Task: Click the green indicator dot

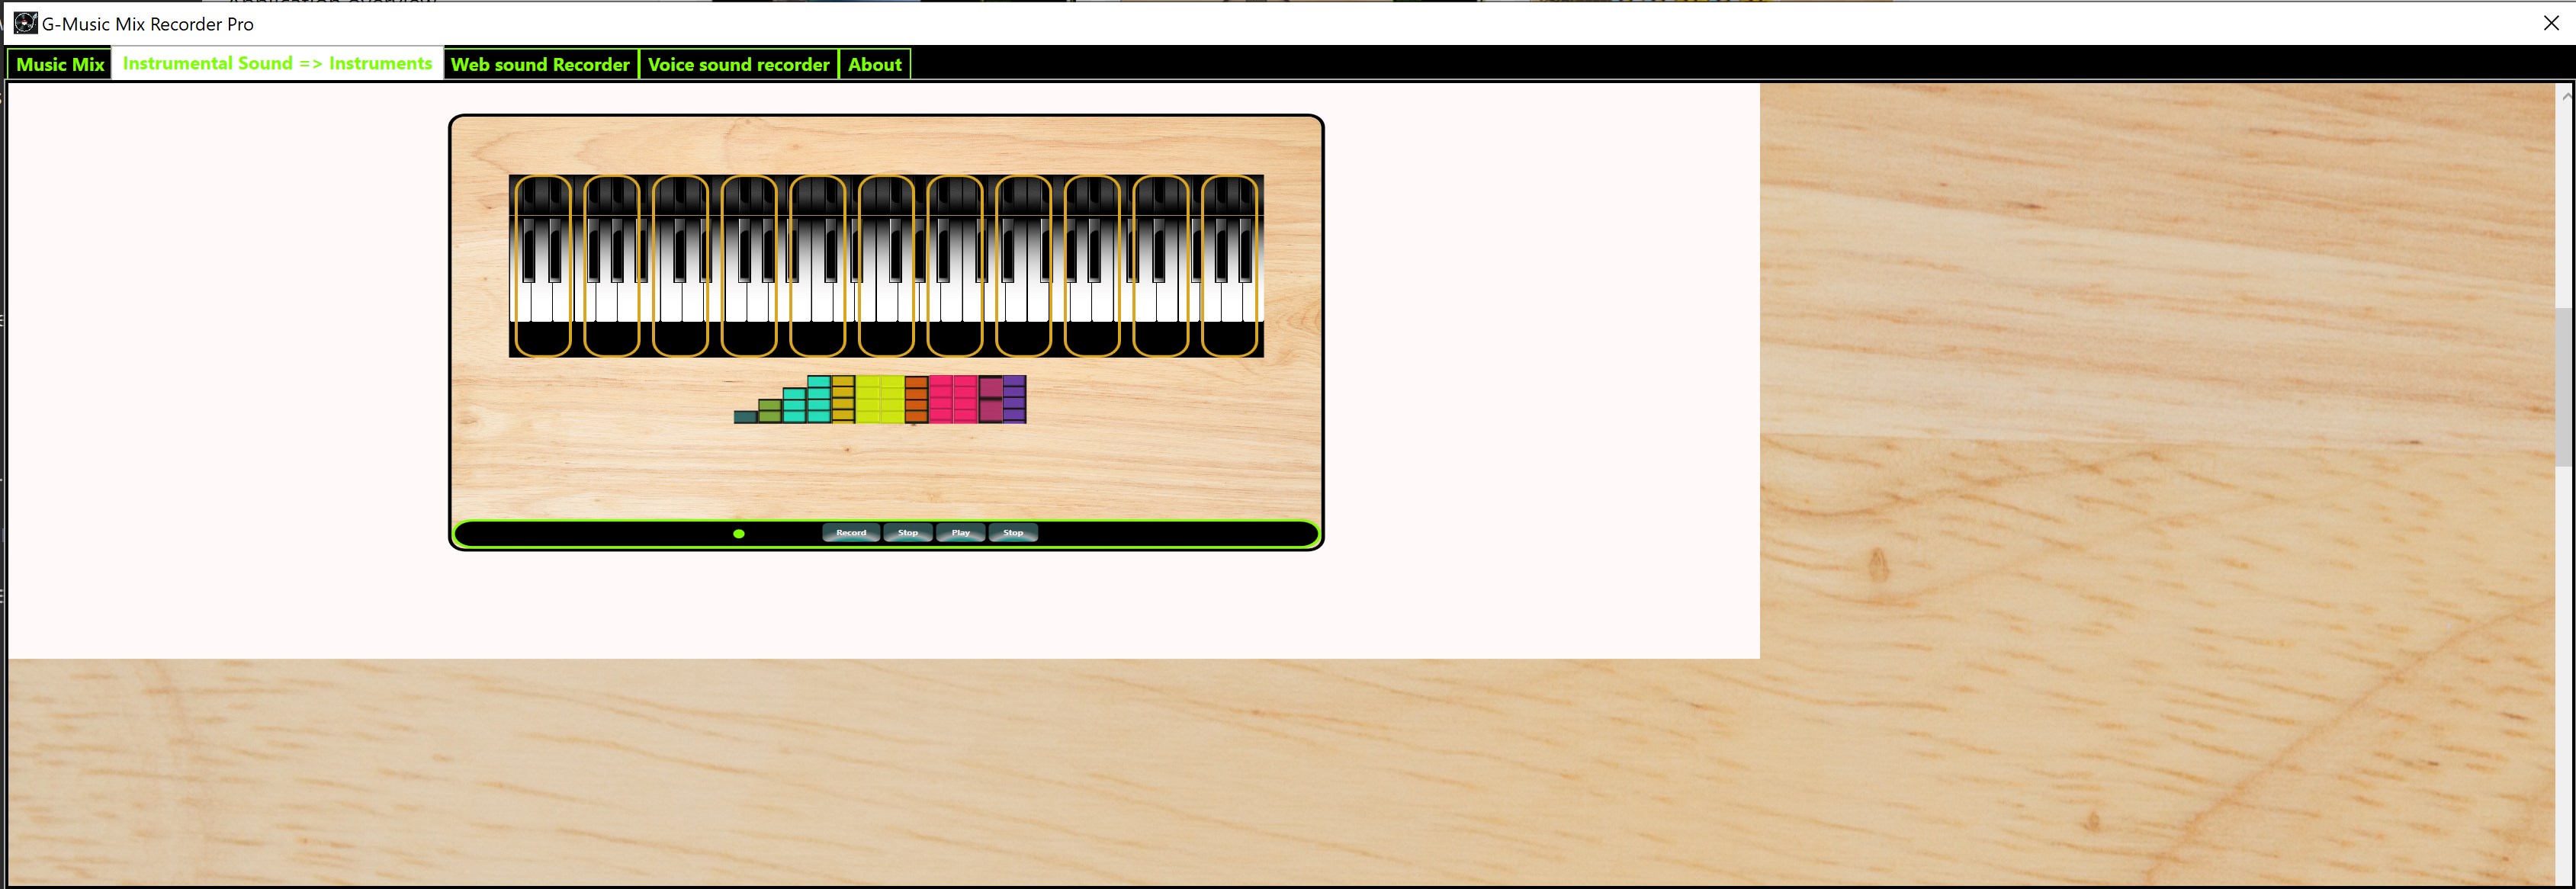Action: pyautogui.click(x=738, y=534)
